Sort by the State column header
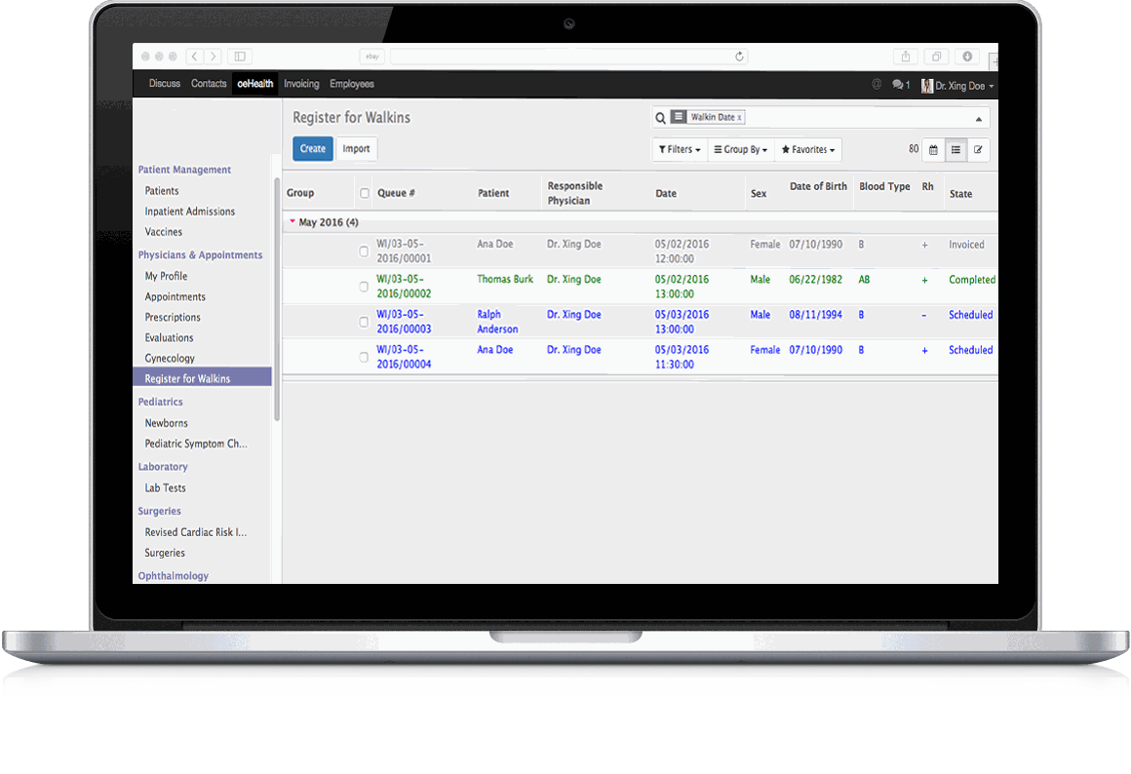The image size is (1131, 774). tap(960, 194)
